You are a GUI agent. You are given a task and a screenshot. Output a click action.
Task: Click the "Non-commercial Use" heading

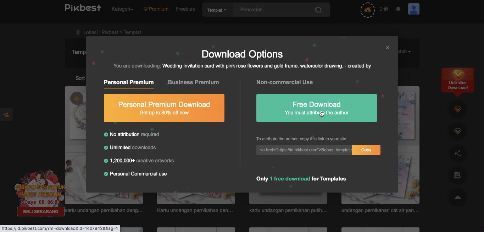284,82
